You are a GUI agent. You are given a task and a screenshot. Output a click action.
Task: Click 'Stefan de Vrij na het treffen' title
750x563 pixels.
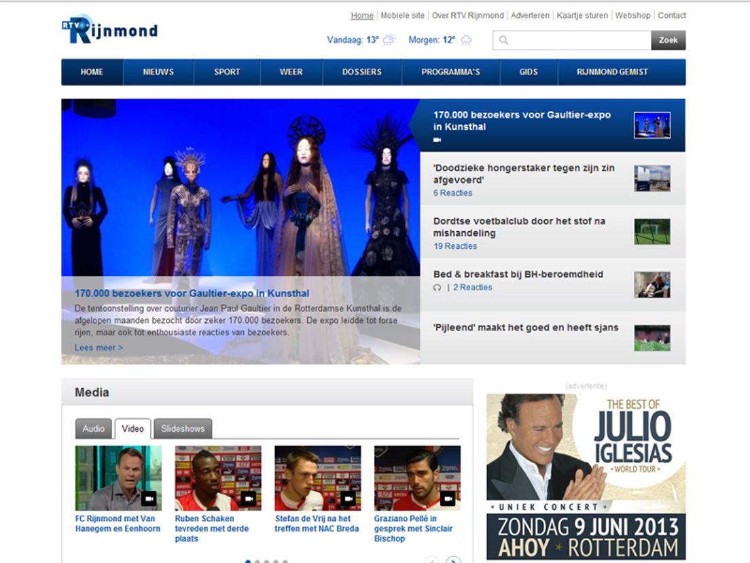pyautogui.click(x=317, y=524)
